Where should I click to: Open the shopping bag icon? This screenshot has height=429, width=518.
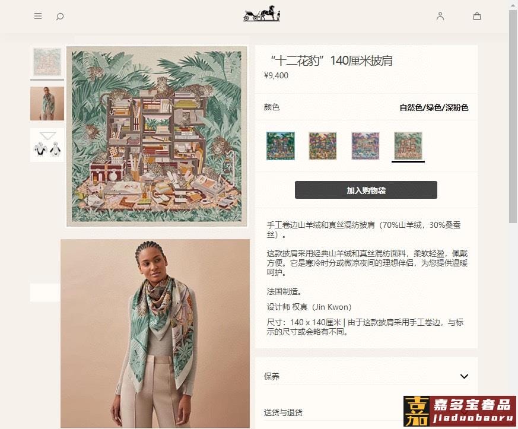[476, 16]
